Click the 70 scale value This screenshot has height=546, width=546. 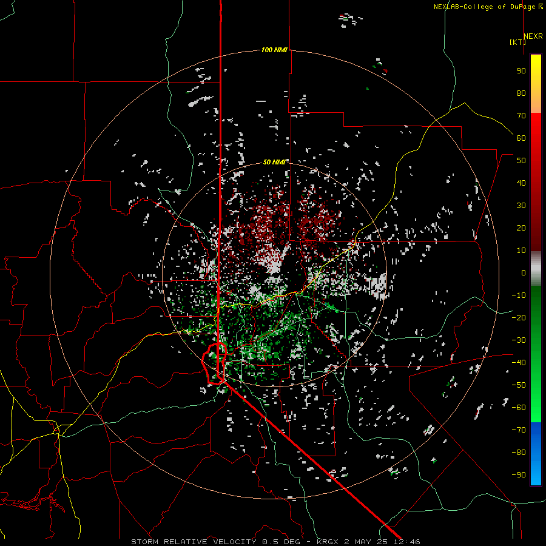tap(521, 116)
